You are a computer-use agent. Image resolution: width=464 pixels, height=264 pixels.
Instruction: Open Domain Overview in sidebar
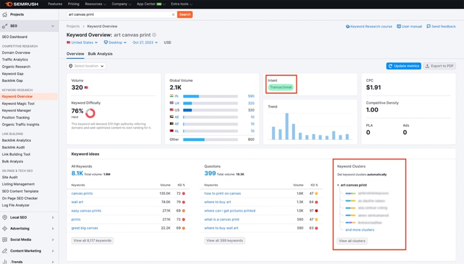tap(16, 53)
